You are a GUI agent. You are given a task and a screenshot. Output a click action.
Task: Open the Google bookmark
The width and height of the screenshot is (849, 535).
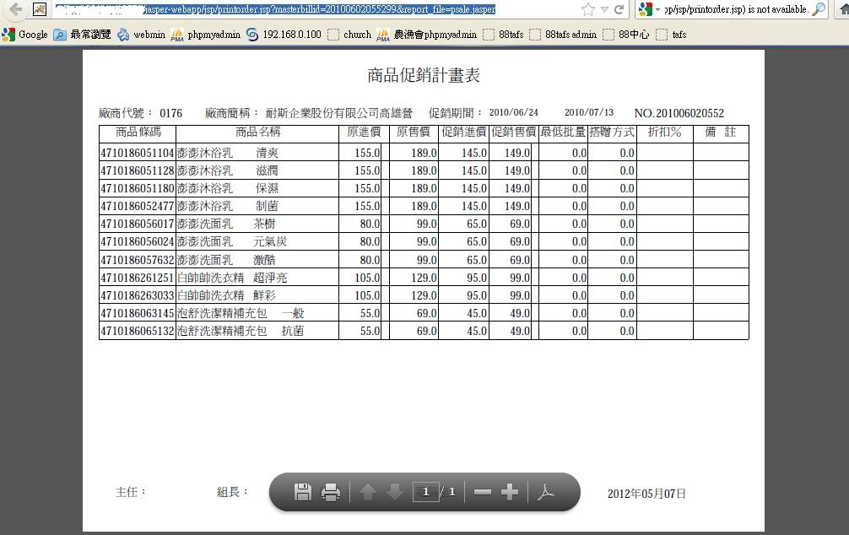(x=25, y=35)
